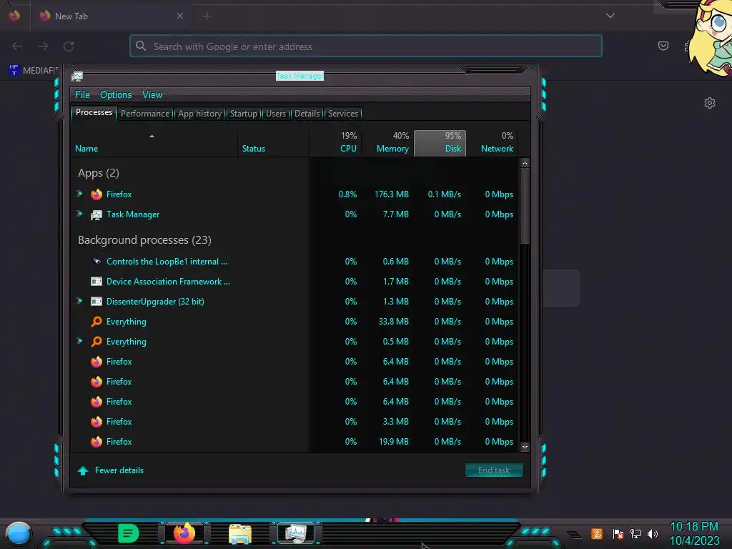Expand the DissenterUpgrader (32 bit) process
Screen dimensions: 732x549
coord(79,301)
